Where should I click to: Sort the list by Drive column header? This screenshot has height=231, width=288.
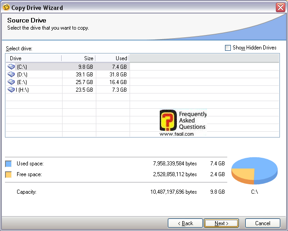pos(33,58)
